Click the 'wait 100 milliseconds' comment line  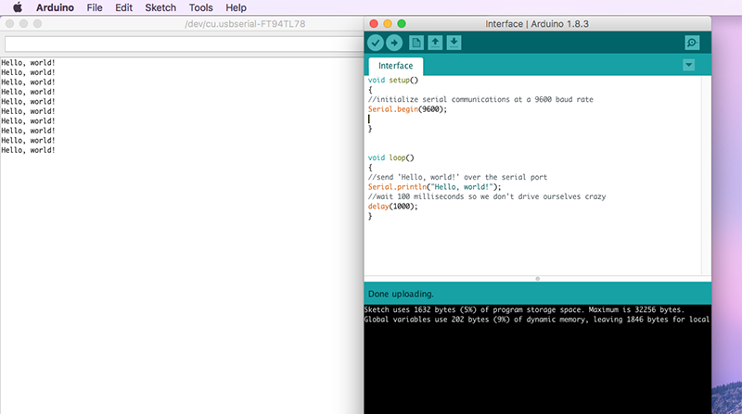[487, 196]
